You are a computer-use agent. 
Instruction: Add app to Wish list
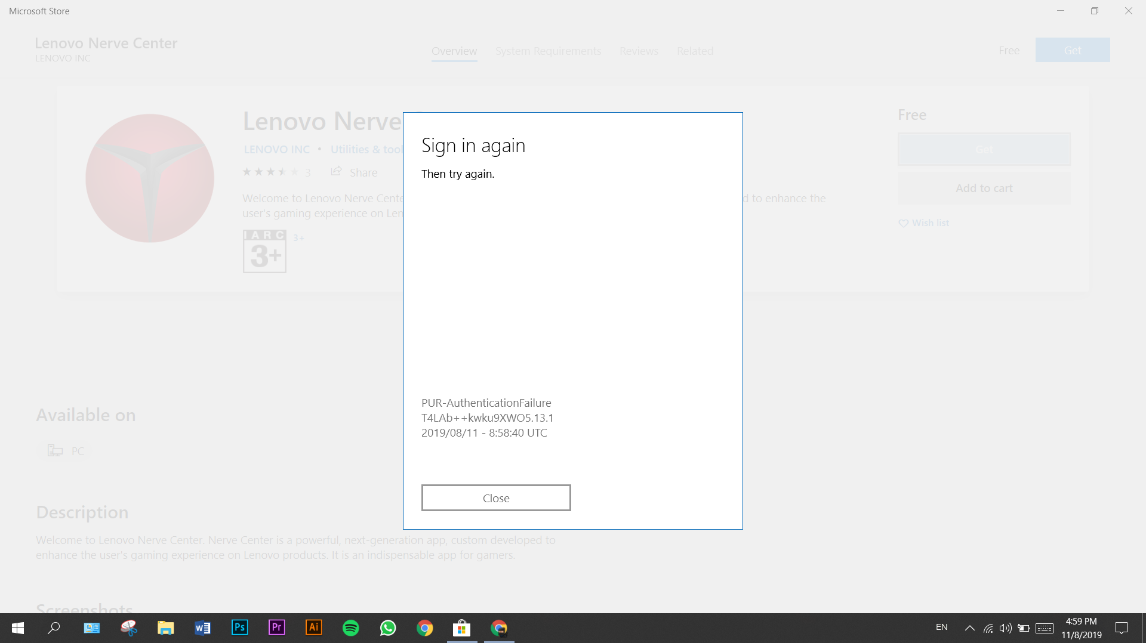pos(924,223)
